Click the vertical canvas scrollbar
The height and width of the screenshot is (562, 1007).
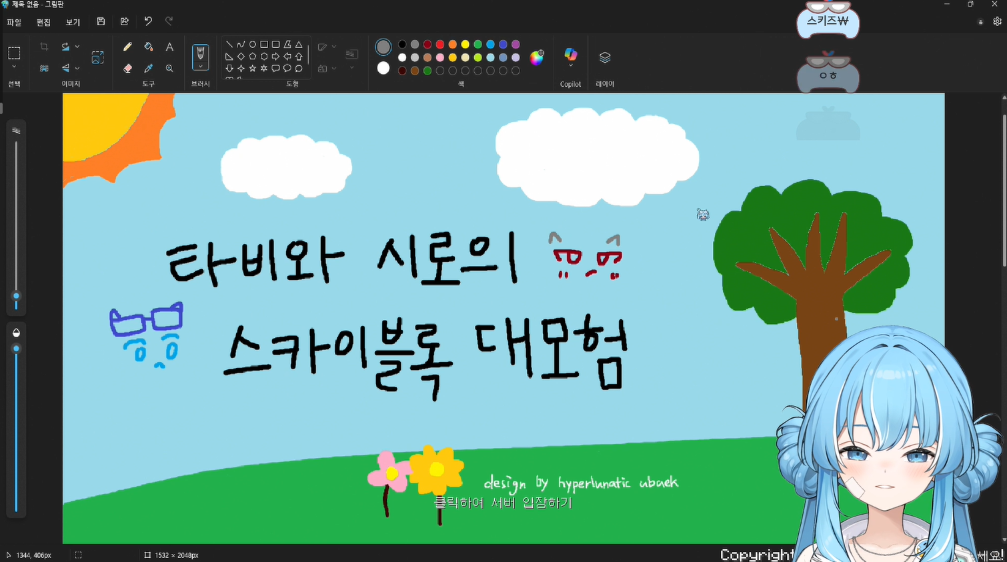[1004, 190]
